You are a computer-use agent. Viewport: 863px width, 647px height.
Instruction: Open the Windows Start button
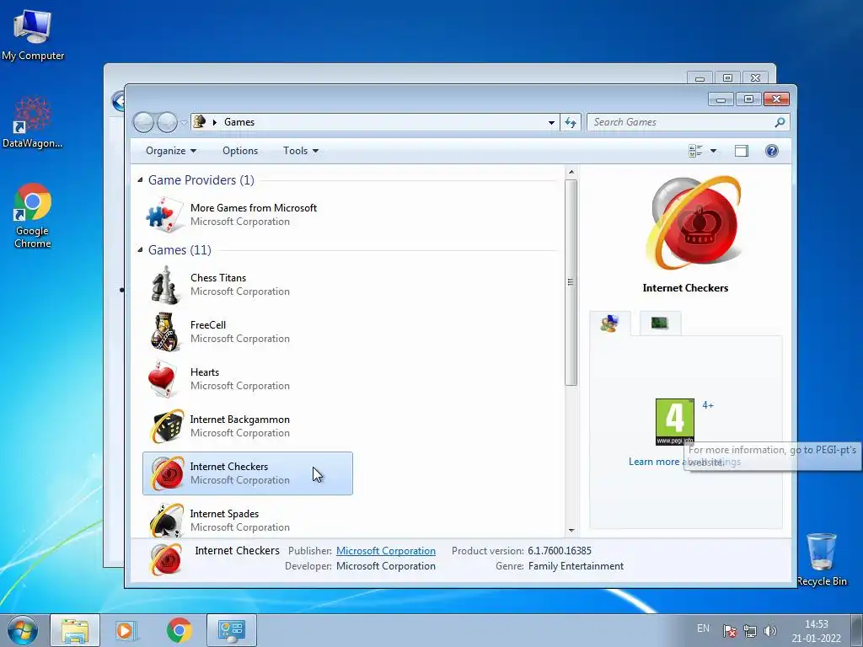(23, 630)
